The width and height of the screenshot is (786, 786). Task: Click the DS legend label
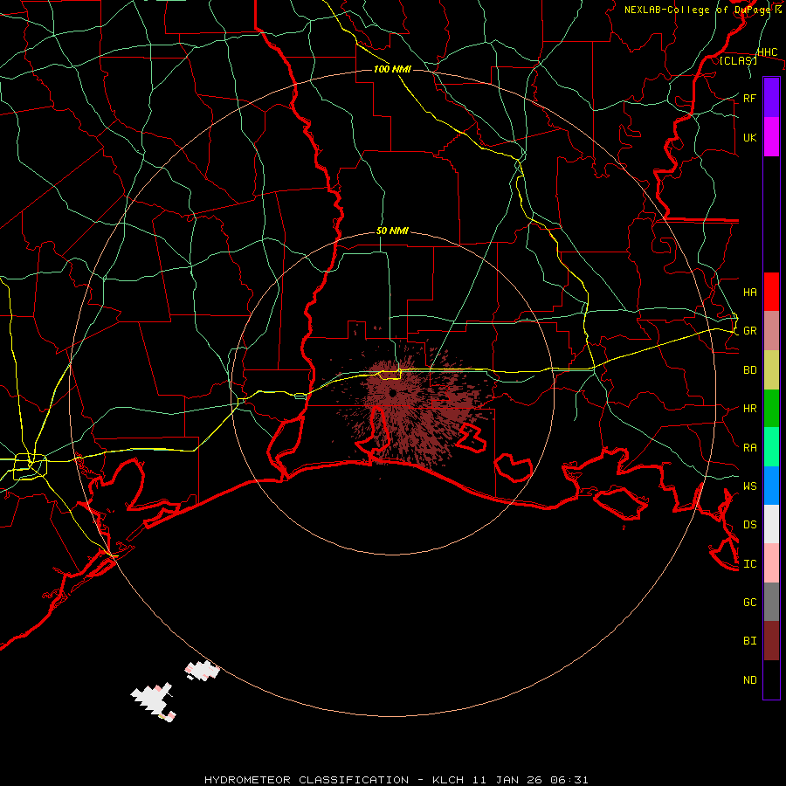click(749, 524)
